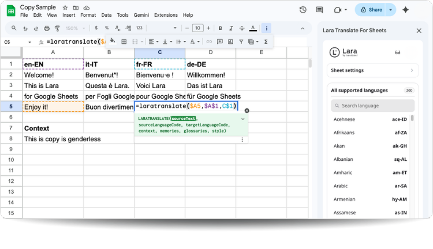The width and height of the screenshot is (433, 249).
Task: Insert a chart
Action: tap(230, 41)
